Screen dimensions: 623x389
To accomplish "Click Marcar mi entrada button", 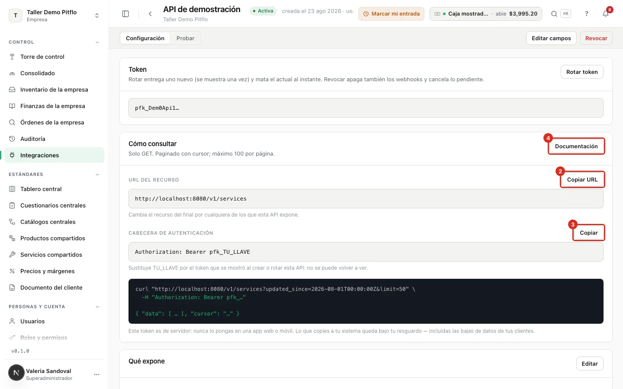I will coord(391,14).
